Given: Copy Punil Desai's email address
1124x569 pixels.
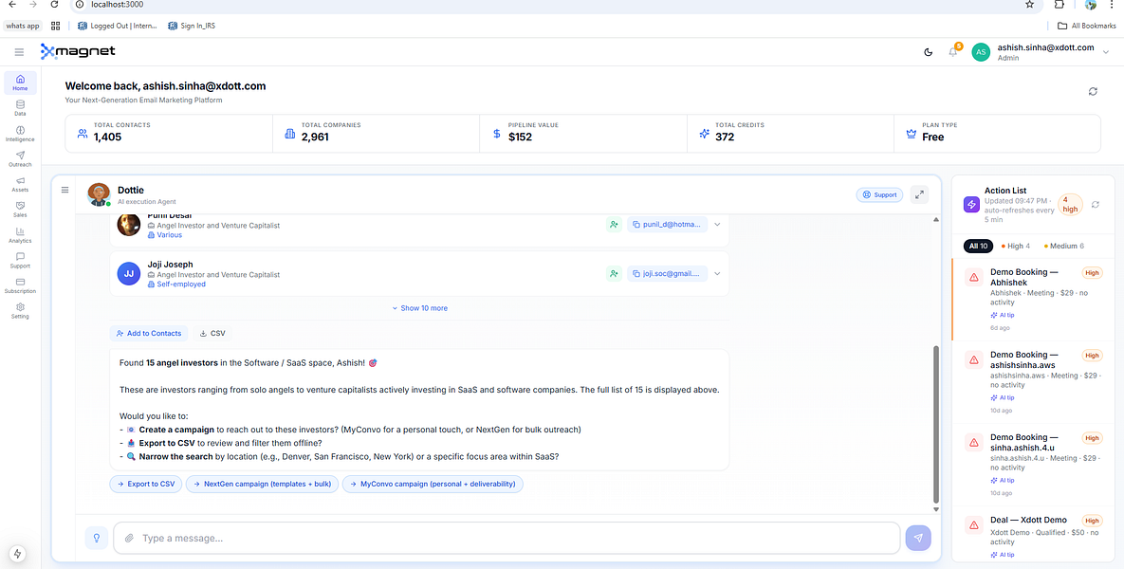Looking at the screenshot, I should click(x=667, y=225).
